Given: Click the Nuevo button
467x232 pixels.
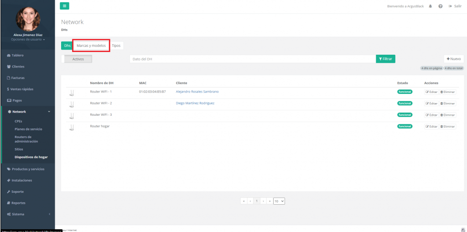Looking at the screenshot, I should click(454, 59).
